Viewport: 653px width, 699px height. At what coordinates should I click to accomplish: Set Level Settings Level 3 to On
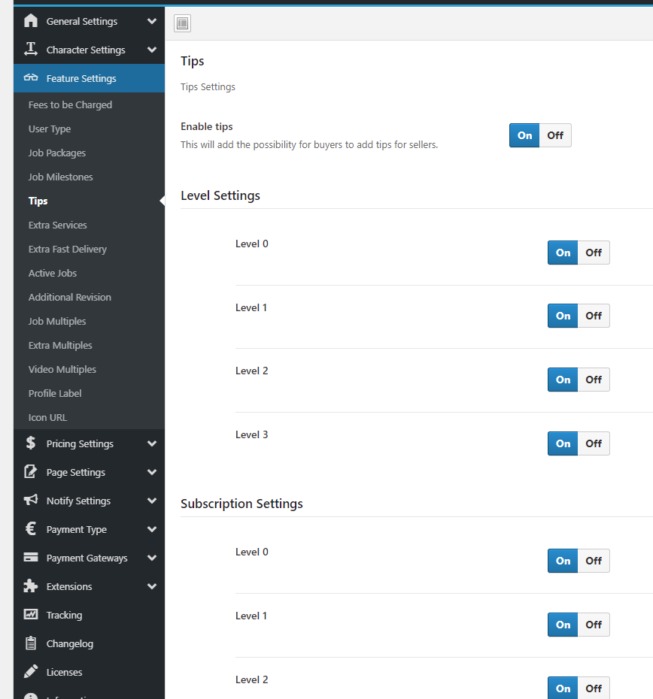563,443
